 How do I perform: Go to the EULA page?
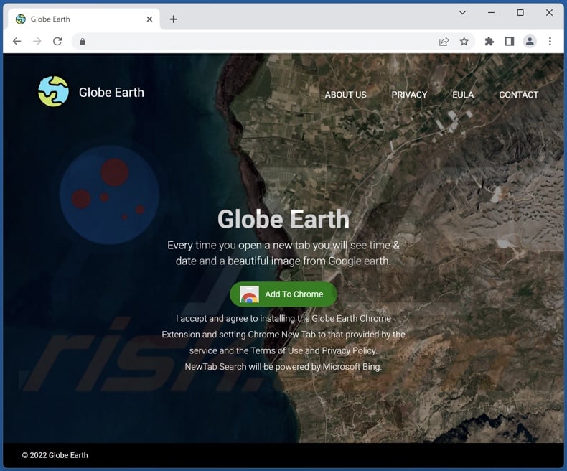[463, 95]
